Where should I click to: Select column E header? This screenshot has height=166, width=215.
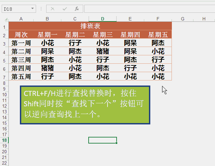click(x=130, y=19)
